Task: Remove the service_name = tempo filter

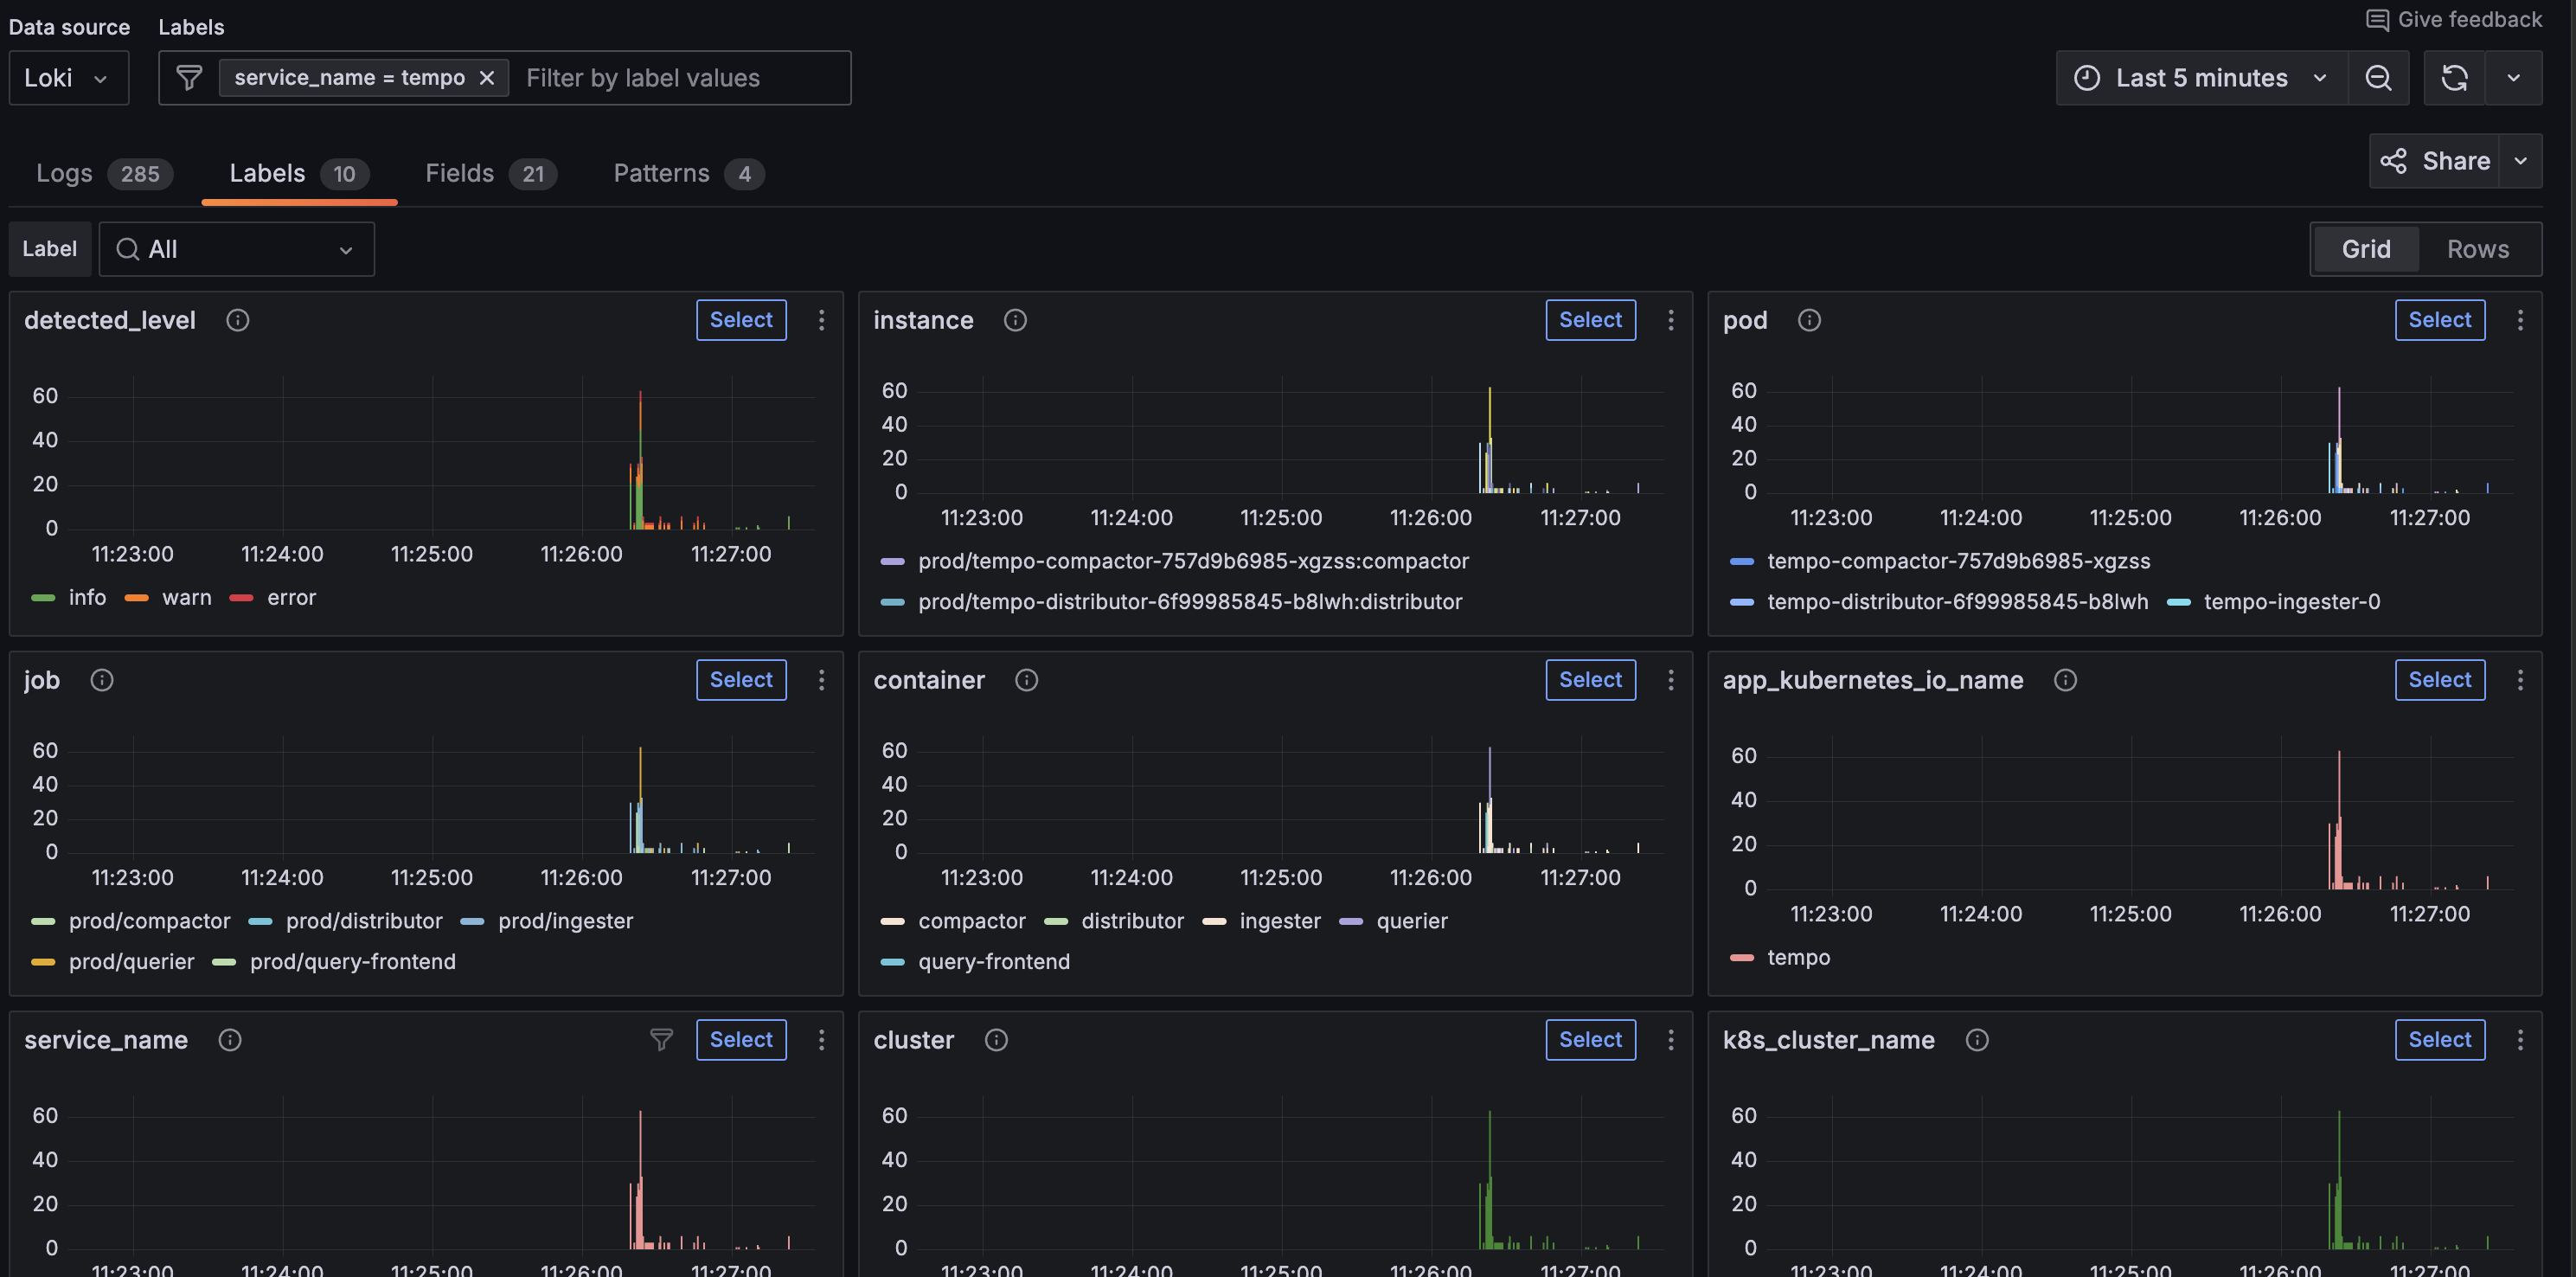Action: point(487,78)
